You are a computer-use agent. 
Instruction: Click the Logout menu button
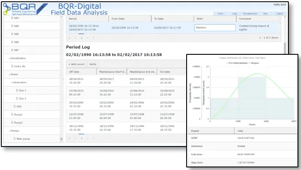280,13
